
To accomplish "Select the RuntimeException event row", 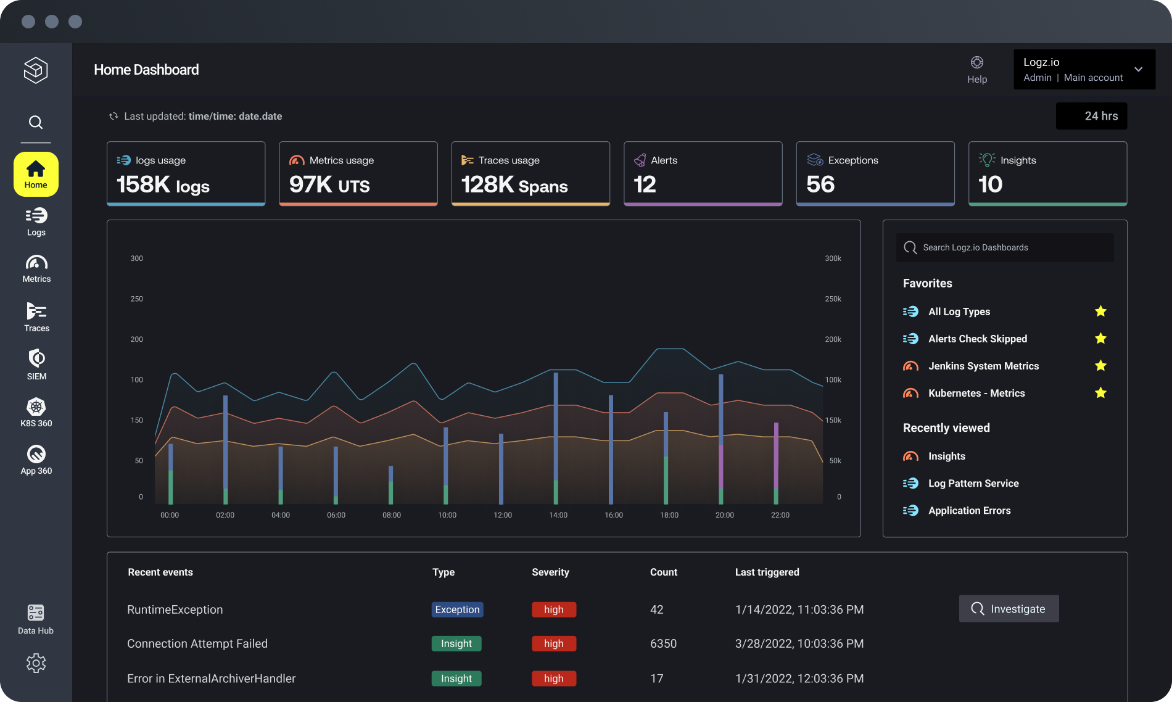I will (x=617, y=609).
